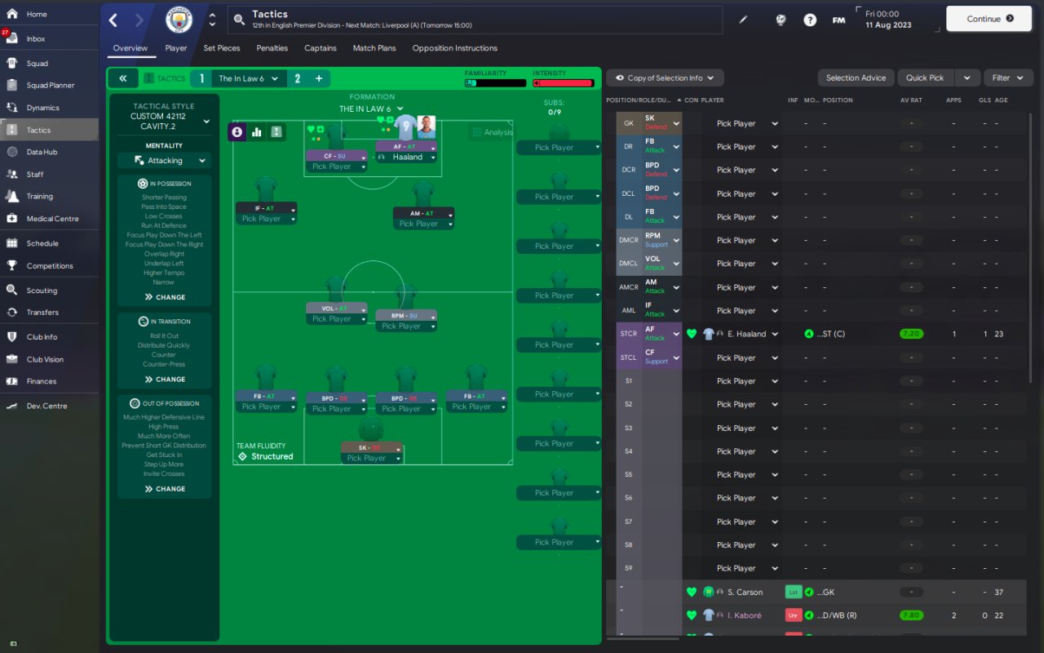The width and height of the screenshot is (1044, 653).
Task: Expand the Quick Pick arrow dropdown
Action: 967,78
